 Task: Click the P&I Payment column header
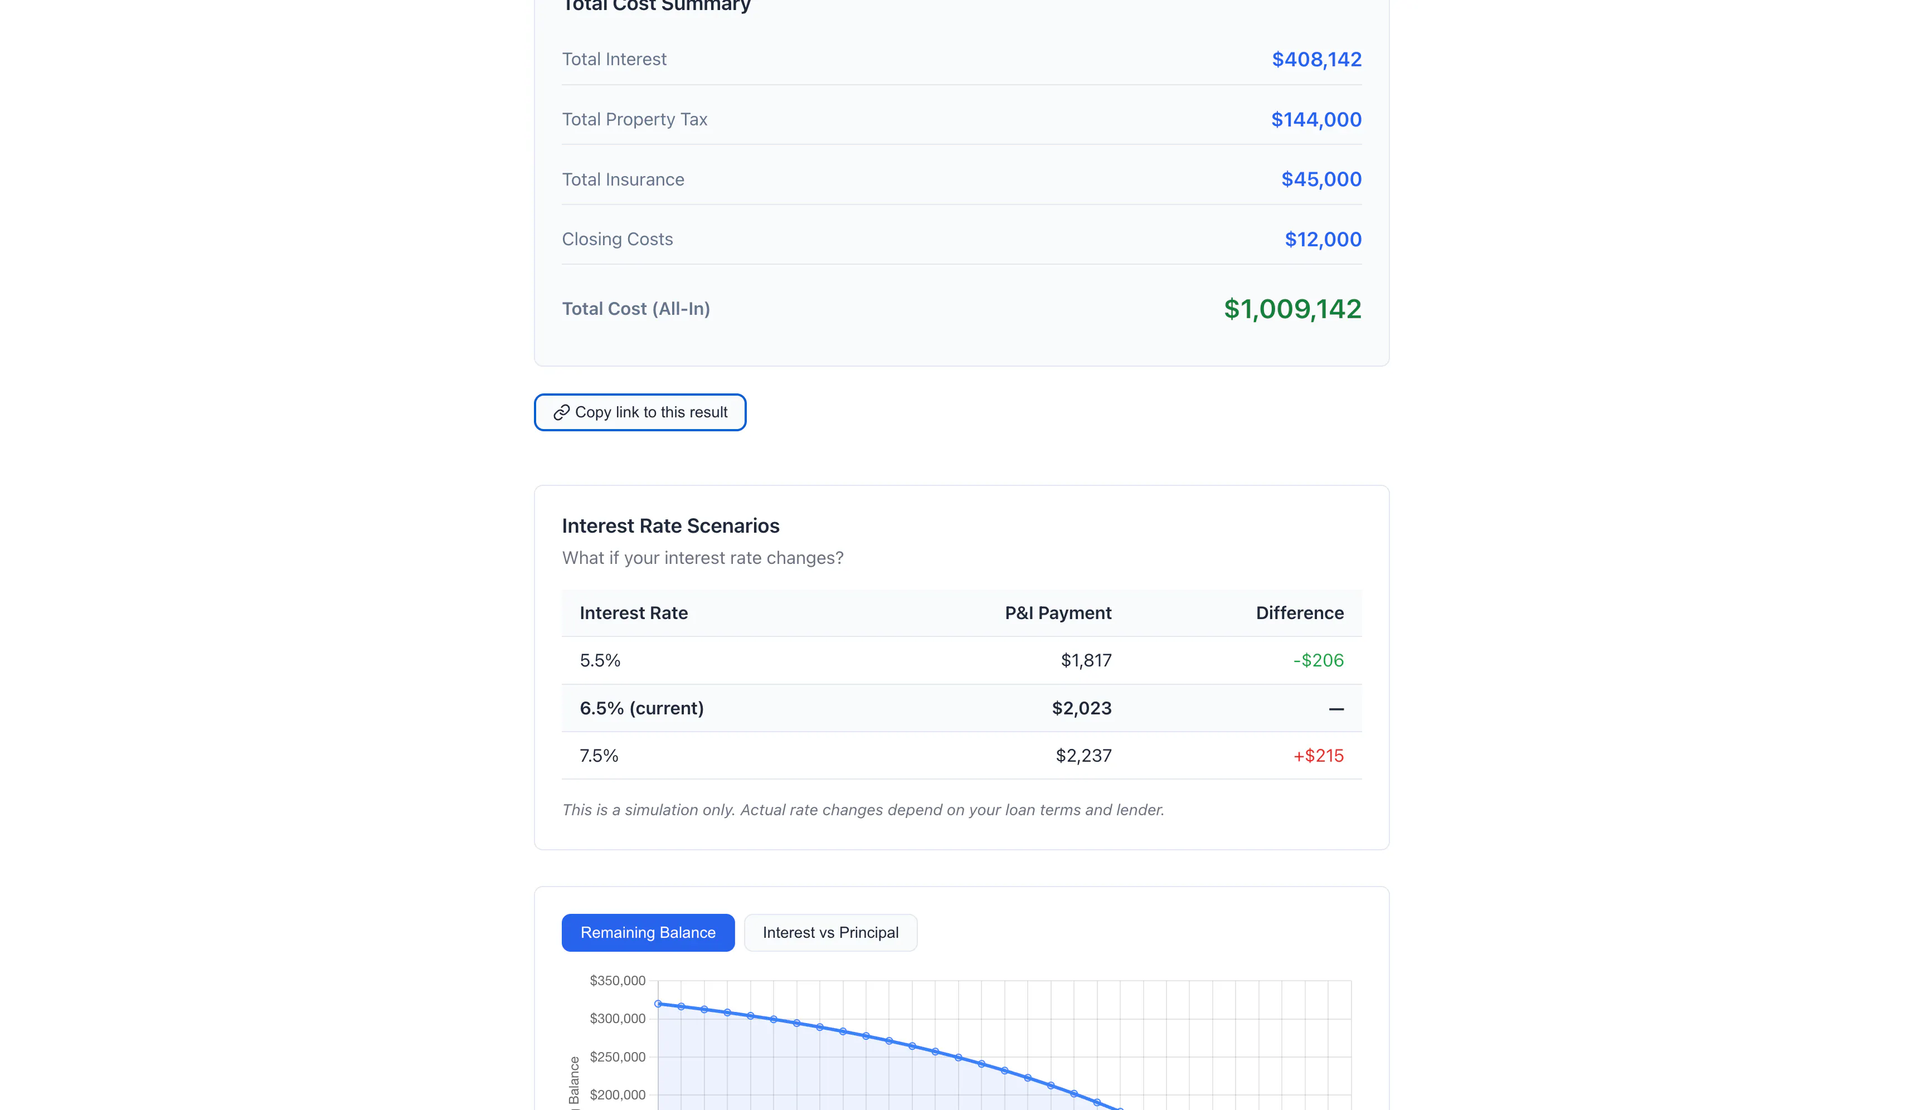[1057, 613]
